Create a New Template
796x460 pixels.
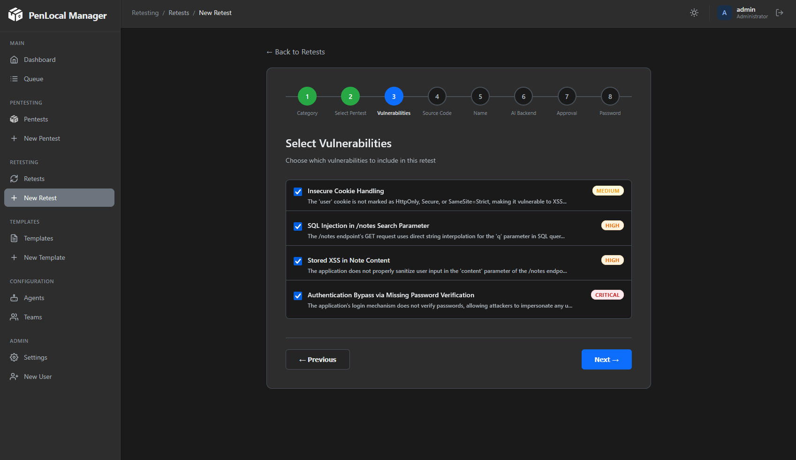pyautogui.click(x=45, y=257)
